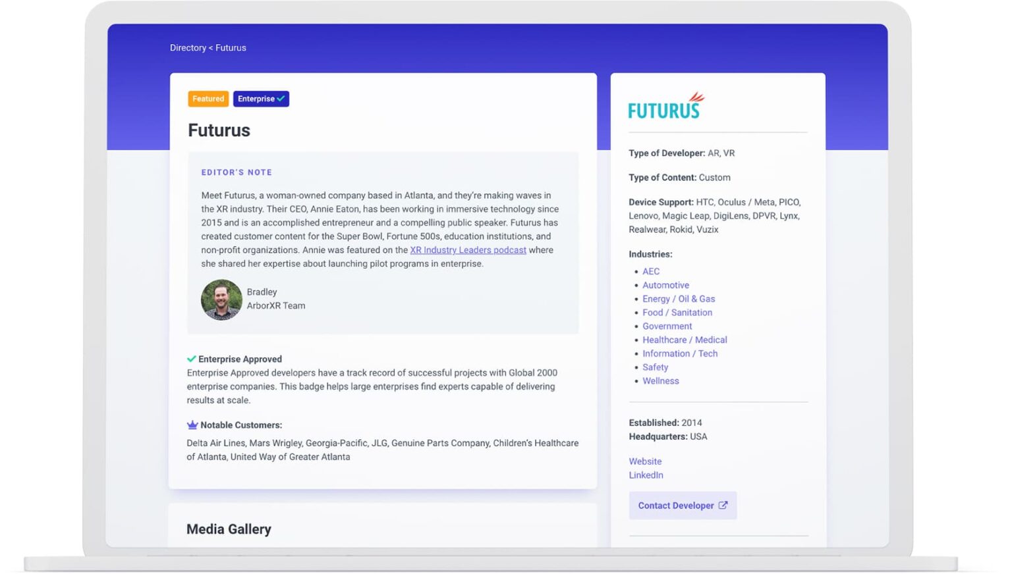This screenshot has width=1012, height=574.
Task: Open the Safety industry category
Action: 655,367
